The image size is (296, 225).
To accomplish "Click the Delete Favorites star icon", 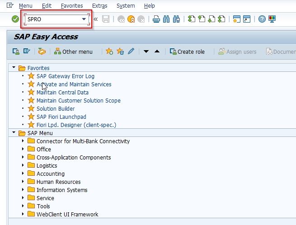I will pos(120,52).
